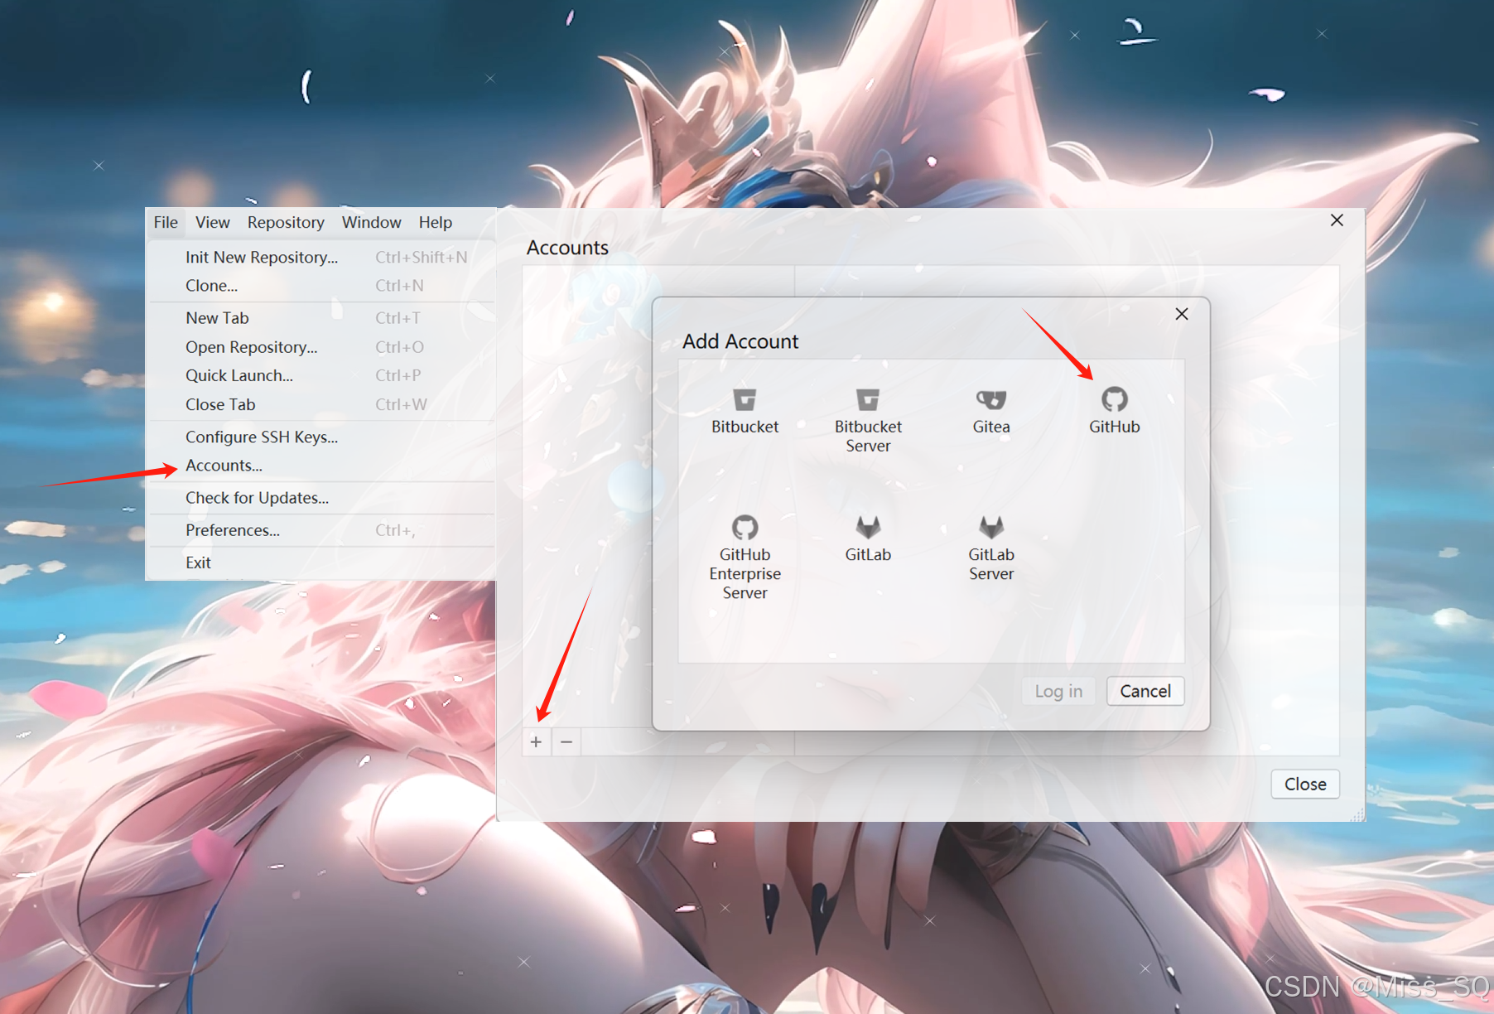Open Preferences... menu item

point(321,530)
